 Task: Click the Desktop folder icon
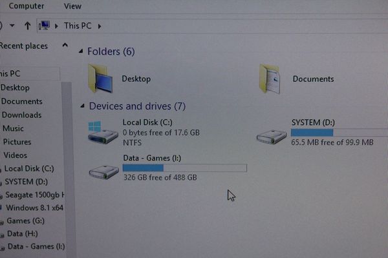point(100,78)
